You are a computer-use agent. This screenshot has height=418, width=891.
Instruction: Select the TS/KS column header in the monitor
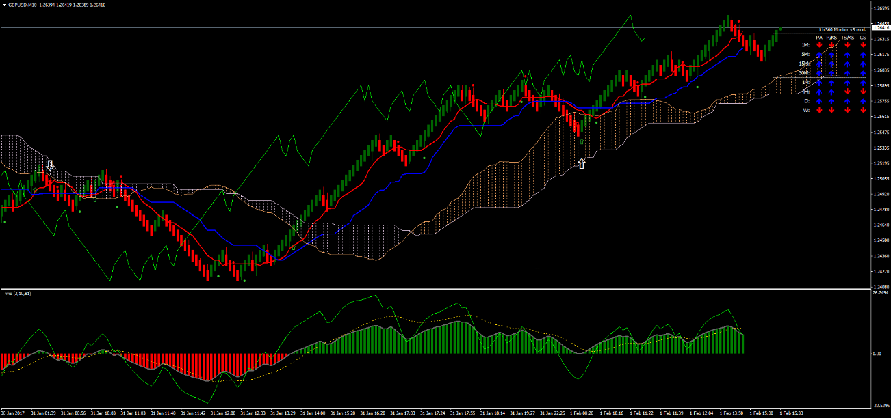pyautogui.click(x=847, y=38)
